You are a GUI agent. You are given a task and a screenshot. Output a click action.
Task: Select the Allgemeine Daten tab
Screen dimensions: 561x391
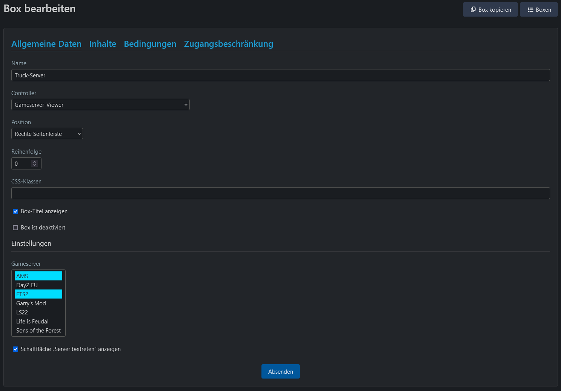tap(46, 44)
